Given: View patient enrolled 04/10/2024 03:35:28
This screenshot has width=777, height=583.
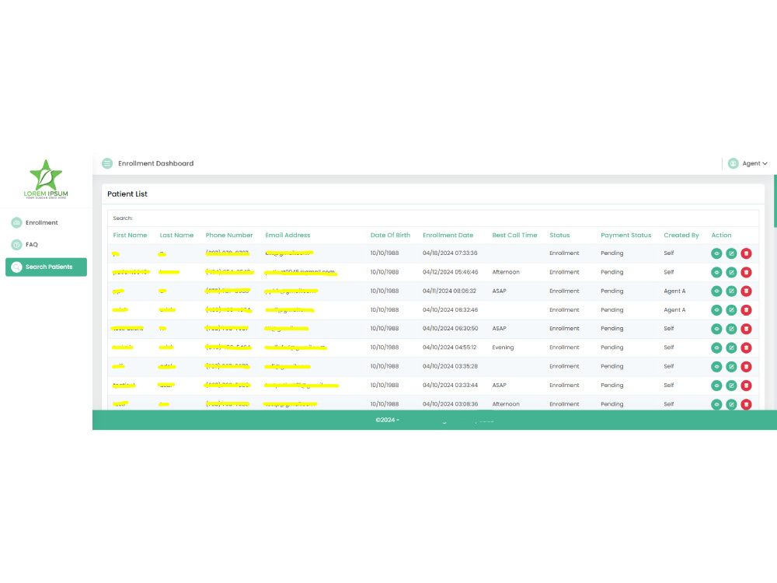Looking at the screenshot, I should pyautogui.click(x=716, y=366).
